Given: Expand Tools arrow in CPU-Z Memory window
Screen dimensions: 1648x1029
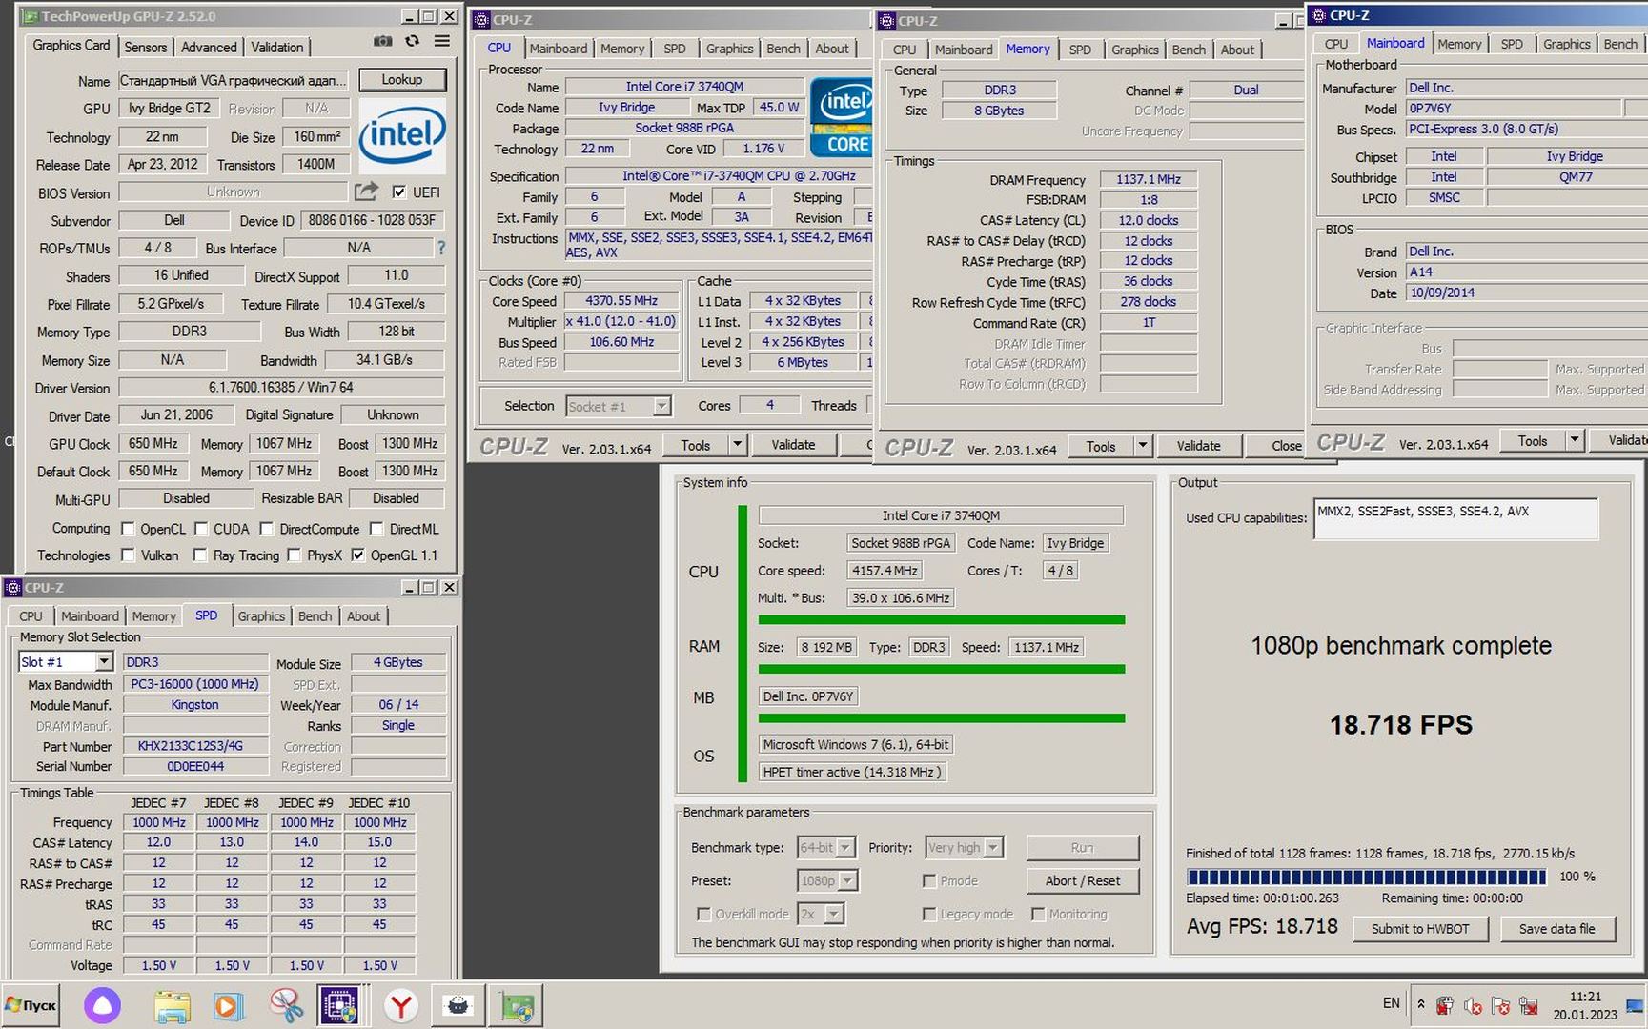Looking at the screenshot, I should tap(1142, 445).
